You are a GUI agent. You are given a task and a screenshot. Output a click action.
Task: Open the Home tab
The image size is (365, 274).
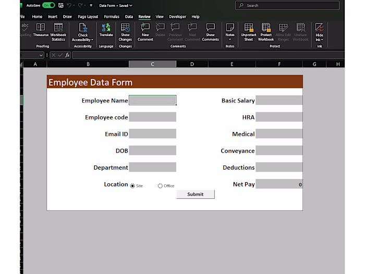click(x=37, y=17)
